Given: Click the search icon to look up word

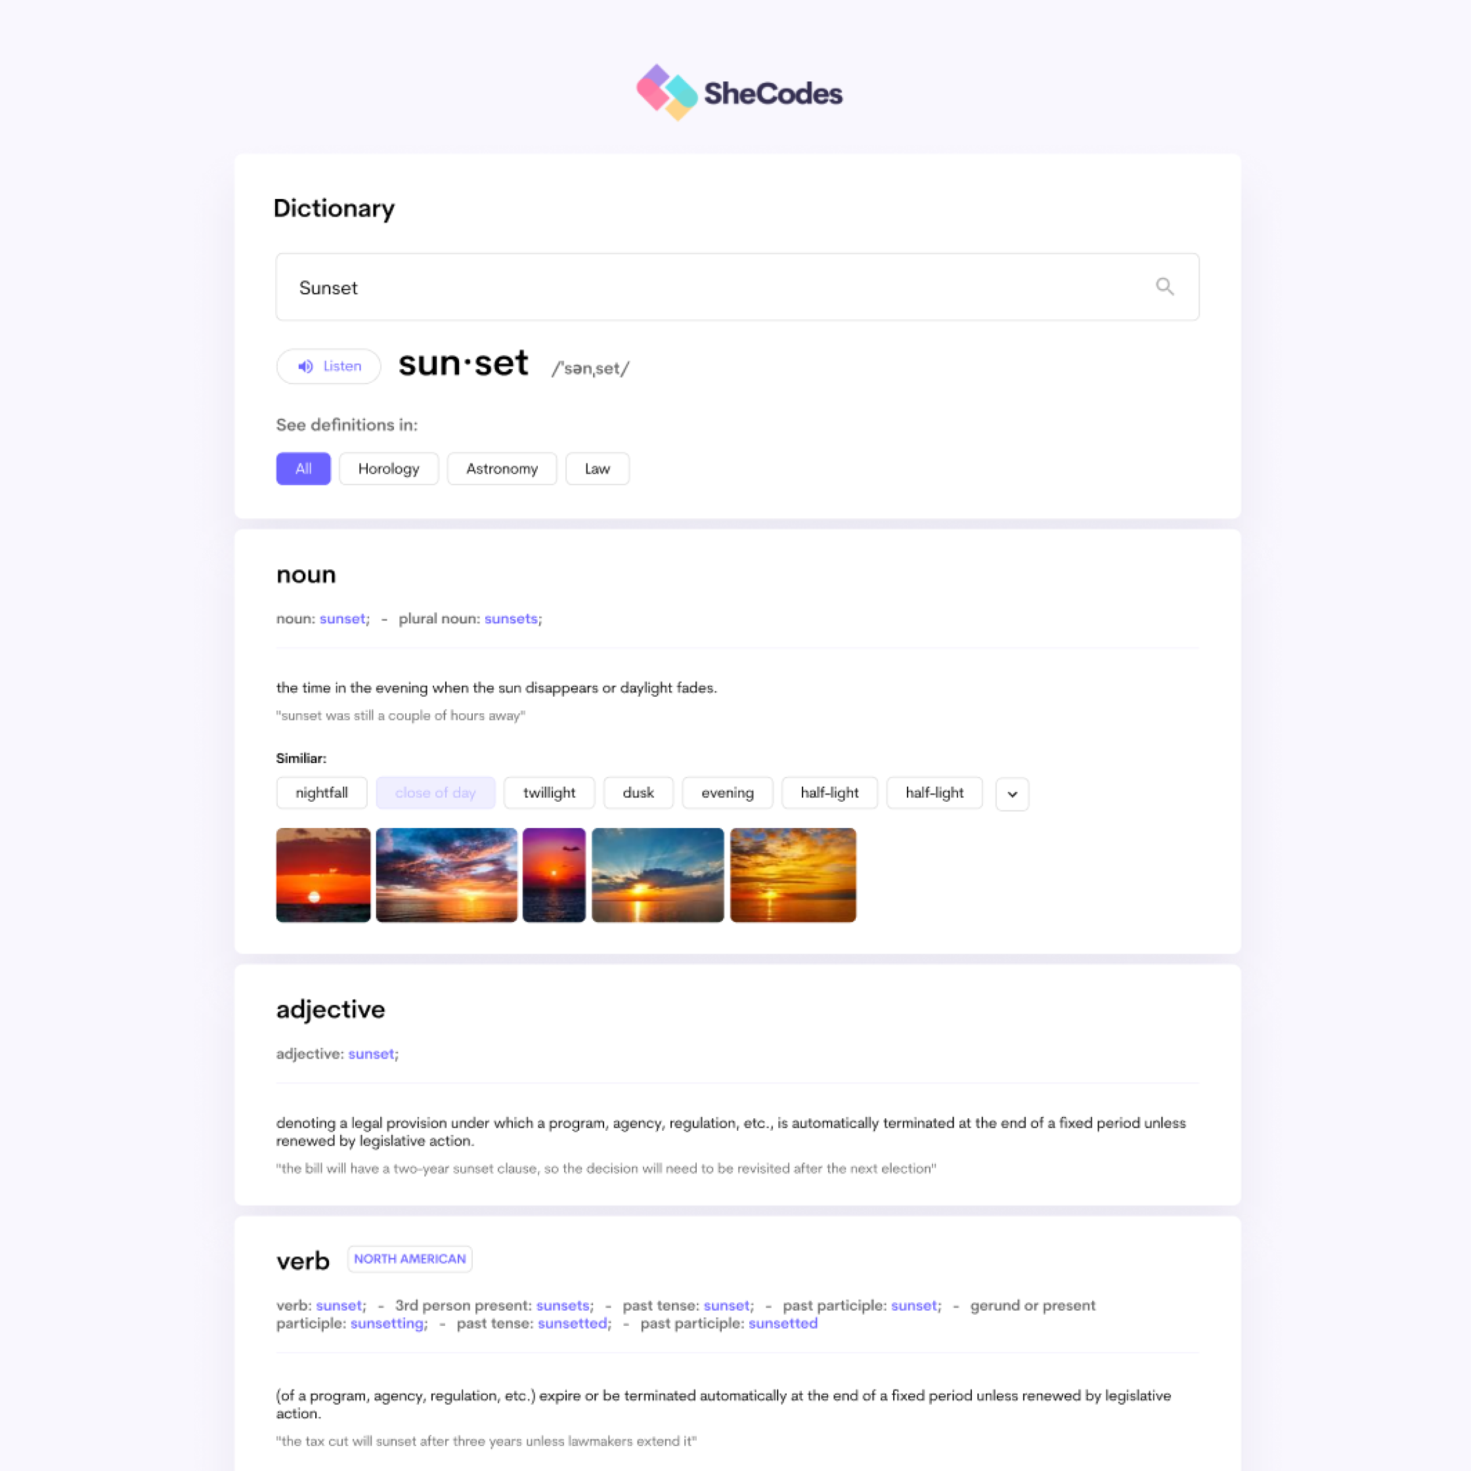Looking at the screenshot, I should [1164, 286].
